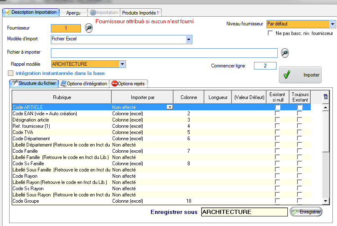Select the Structure du fichier tab
Viewport: 337px width, 226px height.
33,84
